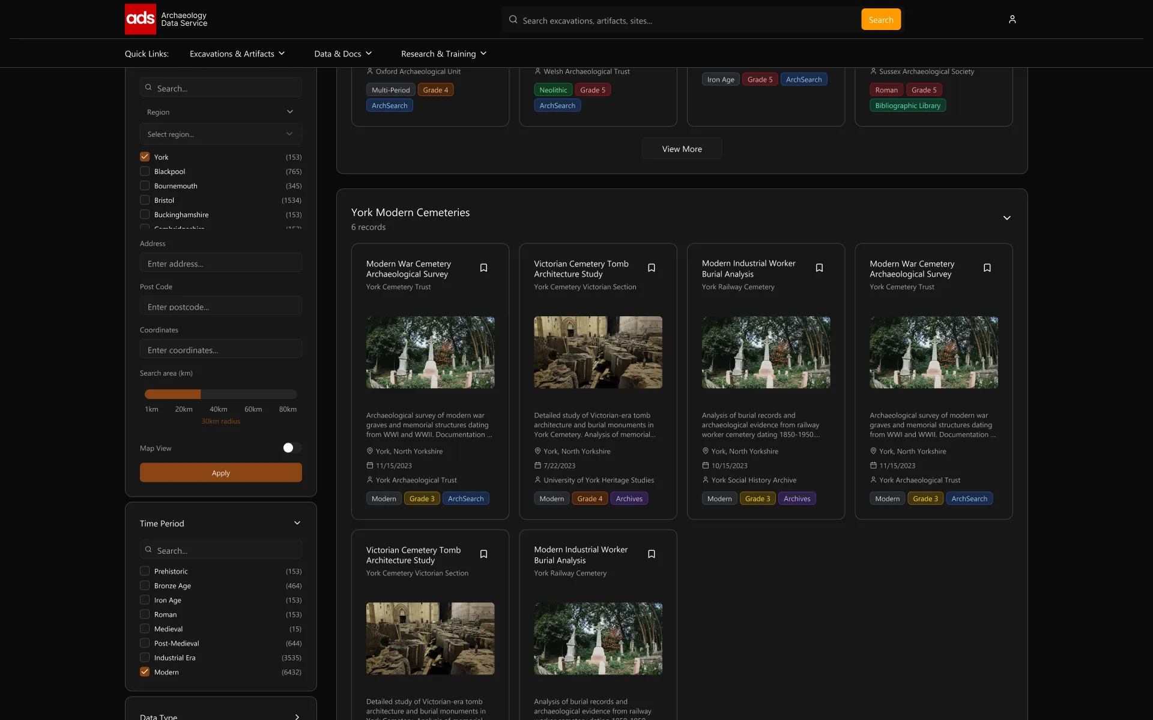Enable the Map View toggle

click(292, 448)
